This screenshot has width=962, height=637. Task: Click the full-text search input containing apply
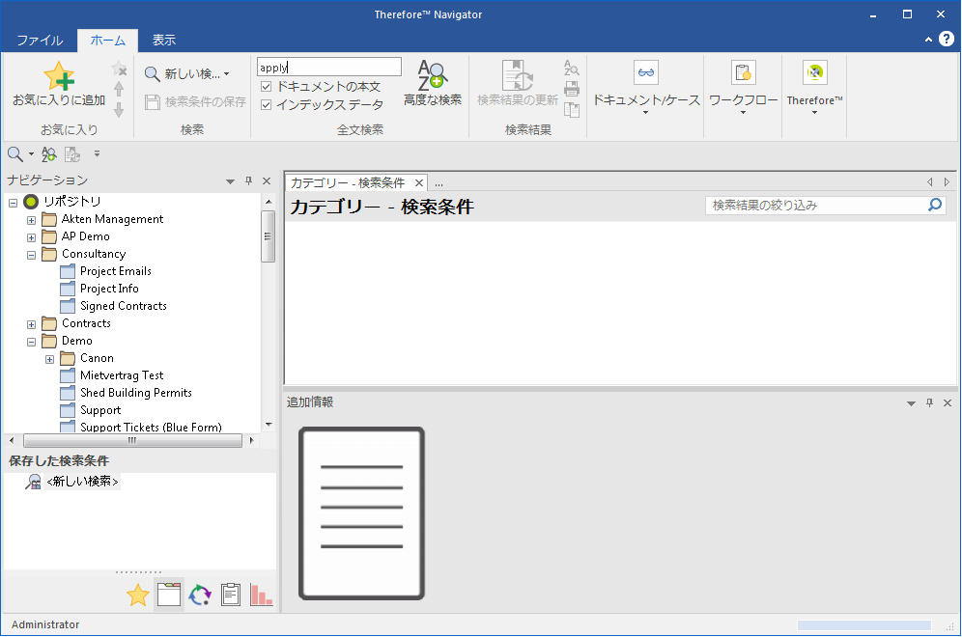(x=328, y=67)
